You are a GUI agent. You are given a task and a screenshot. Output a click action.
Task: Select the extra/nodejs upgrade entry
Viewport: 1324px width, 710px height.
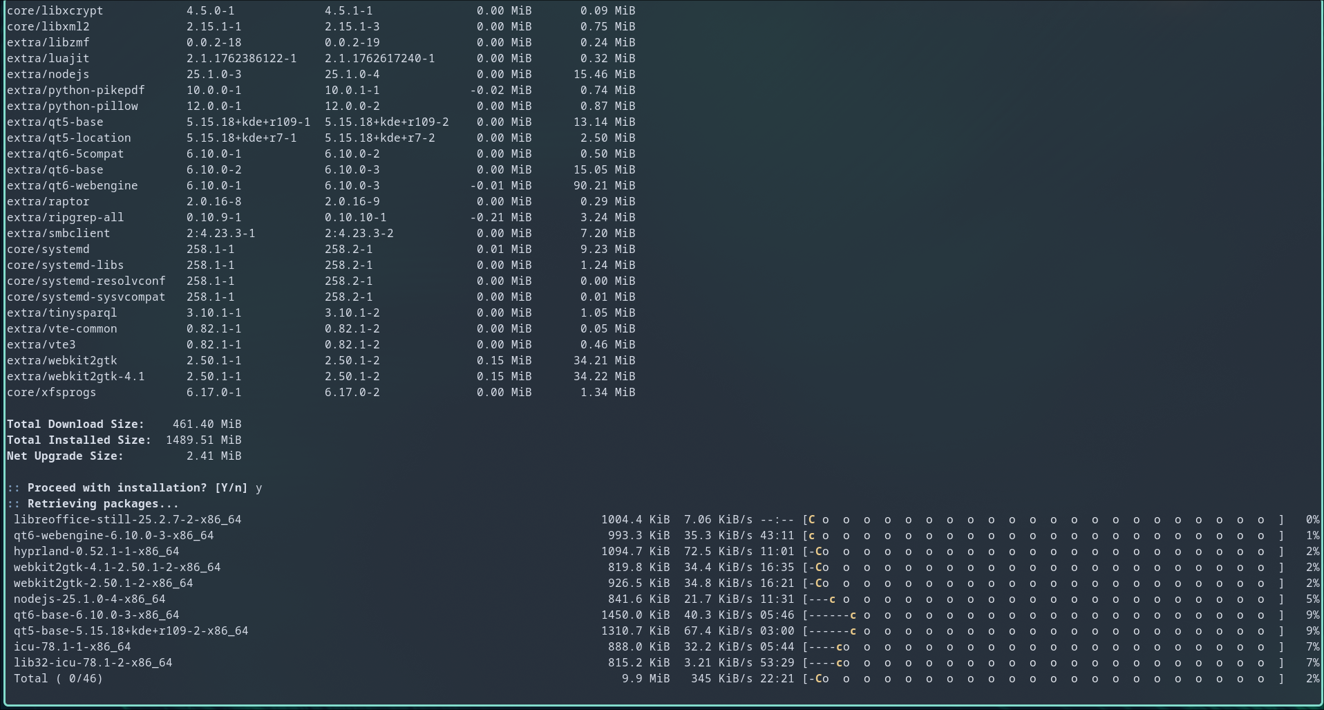46,74
